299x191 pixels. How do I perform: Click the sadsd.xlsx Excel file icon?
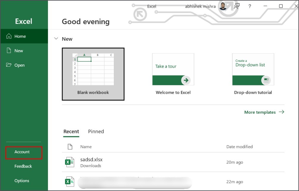click(x=69, y=162)
